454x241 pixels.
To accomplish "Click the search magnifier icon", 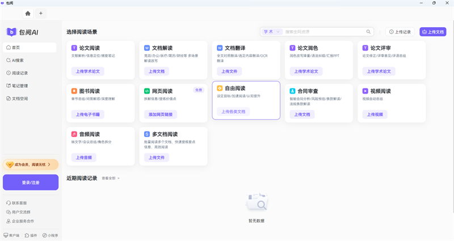I will (x=368, y=32).
